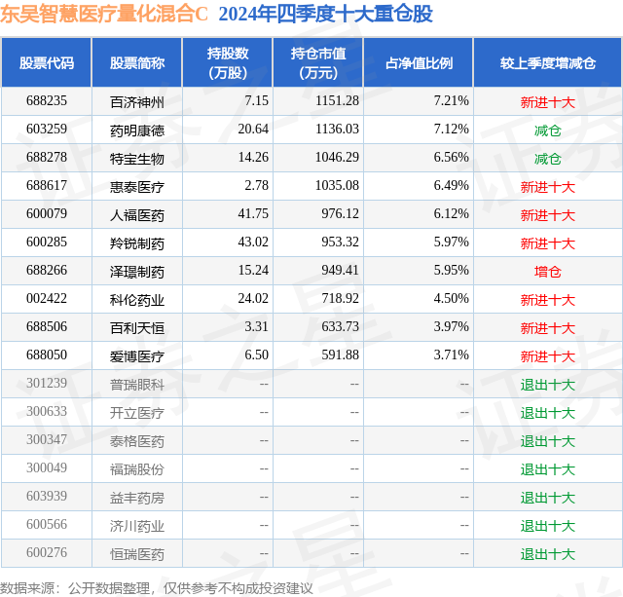
Task: Click the 较上季度增减仓 header
Action: pyautogui.click(x=547, y=62)
